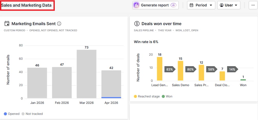This screenshot has width=258, height=120.
Task: Click the dollar icon of Deals won over time
Action: click(137, 24)
